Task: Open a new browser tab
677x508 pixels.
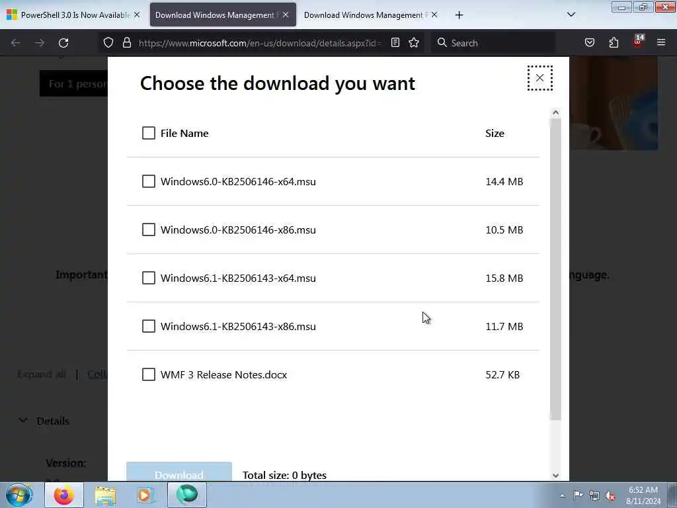Action: click(x=459, y=15)
